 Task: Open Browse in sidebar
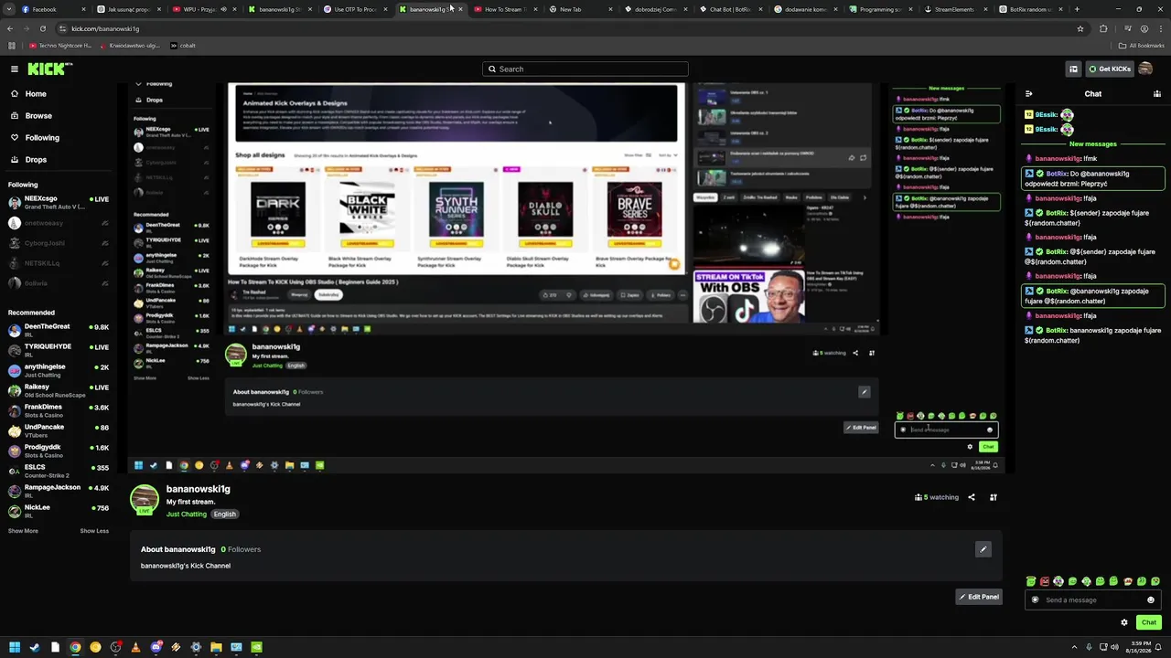[x=38, y=116]
